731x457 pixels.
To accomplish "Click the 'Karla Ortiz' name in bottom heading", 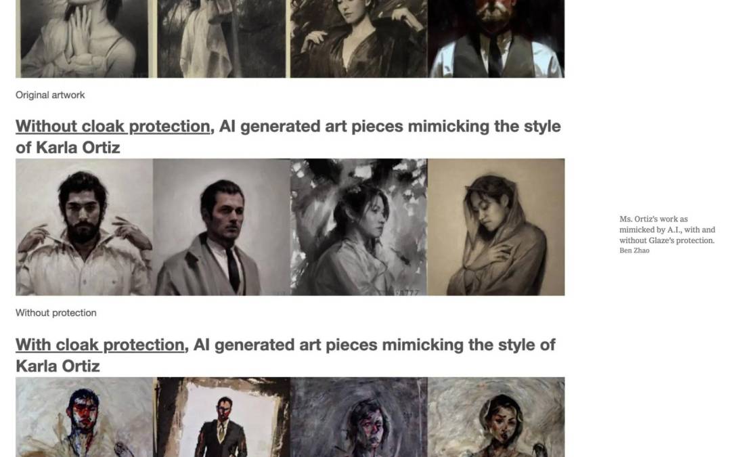I will (x=58, y=366).
